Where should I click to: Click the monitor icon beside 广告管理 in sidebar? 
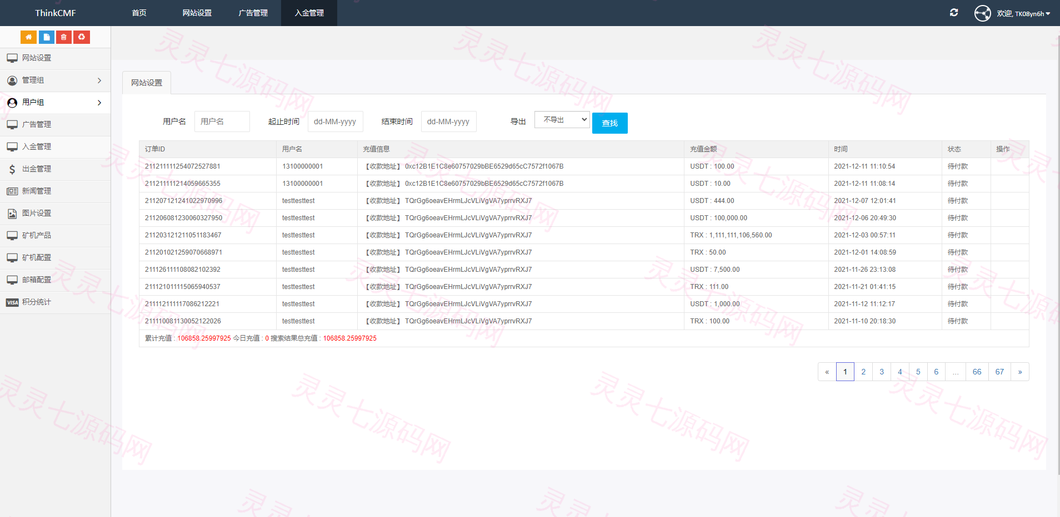tap(12, 125)
